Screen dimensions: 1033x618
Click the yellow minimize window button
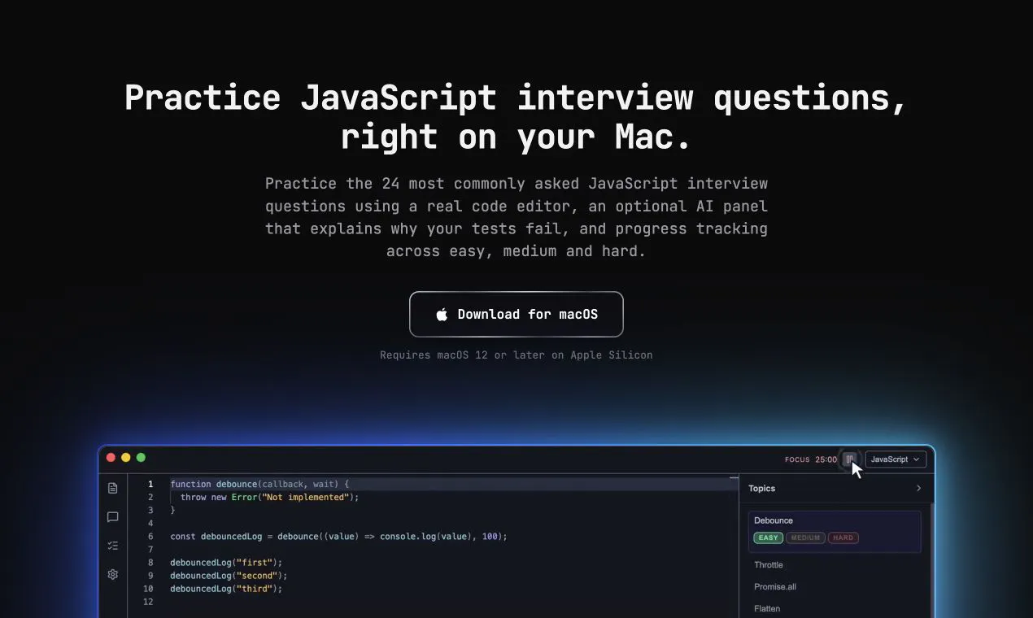pos(125,458)
